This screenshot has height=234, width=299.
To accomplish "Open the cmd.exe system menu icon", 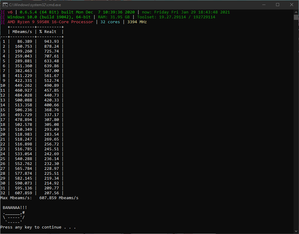I will pyautogui.click(x=5, y=5).
